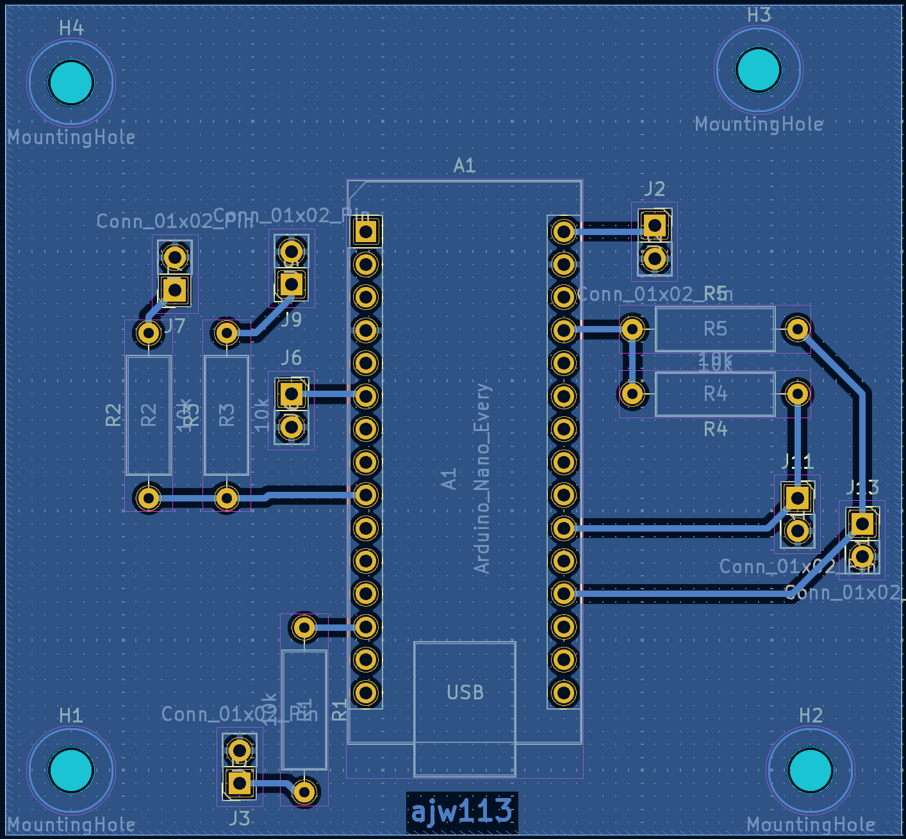The image size is (906, 839).
Task: Click the J11 reference label
Action: point(798,461)
